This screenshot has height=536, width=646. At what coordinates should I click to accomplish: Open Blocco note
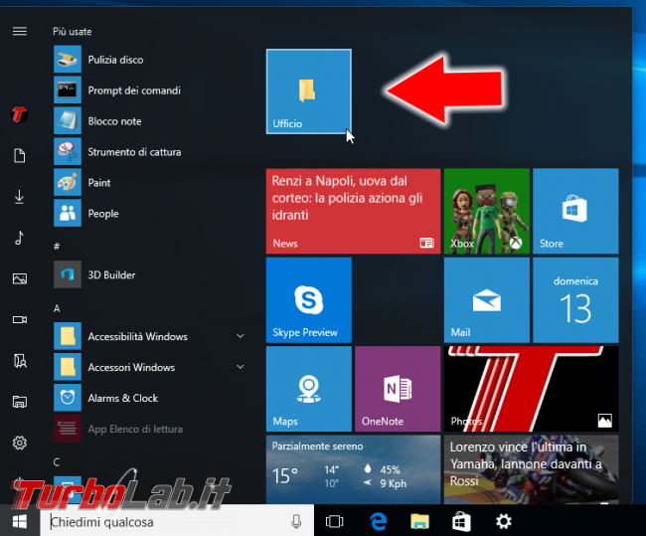click(150, 121)
